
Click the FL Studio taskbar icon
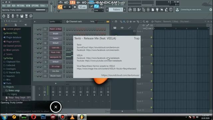tap(82, 117)
